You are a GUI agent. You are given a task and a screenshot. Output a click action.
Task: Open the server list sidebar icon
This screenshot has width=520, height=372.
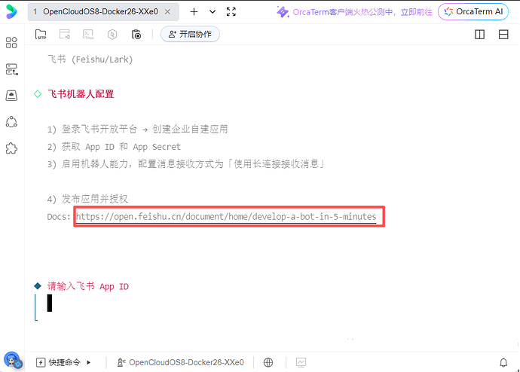click(11, 69)
